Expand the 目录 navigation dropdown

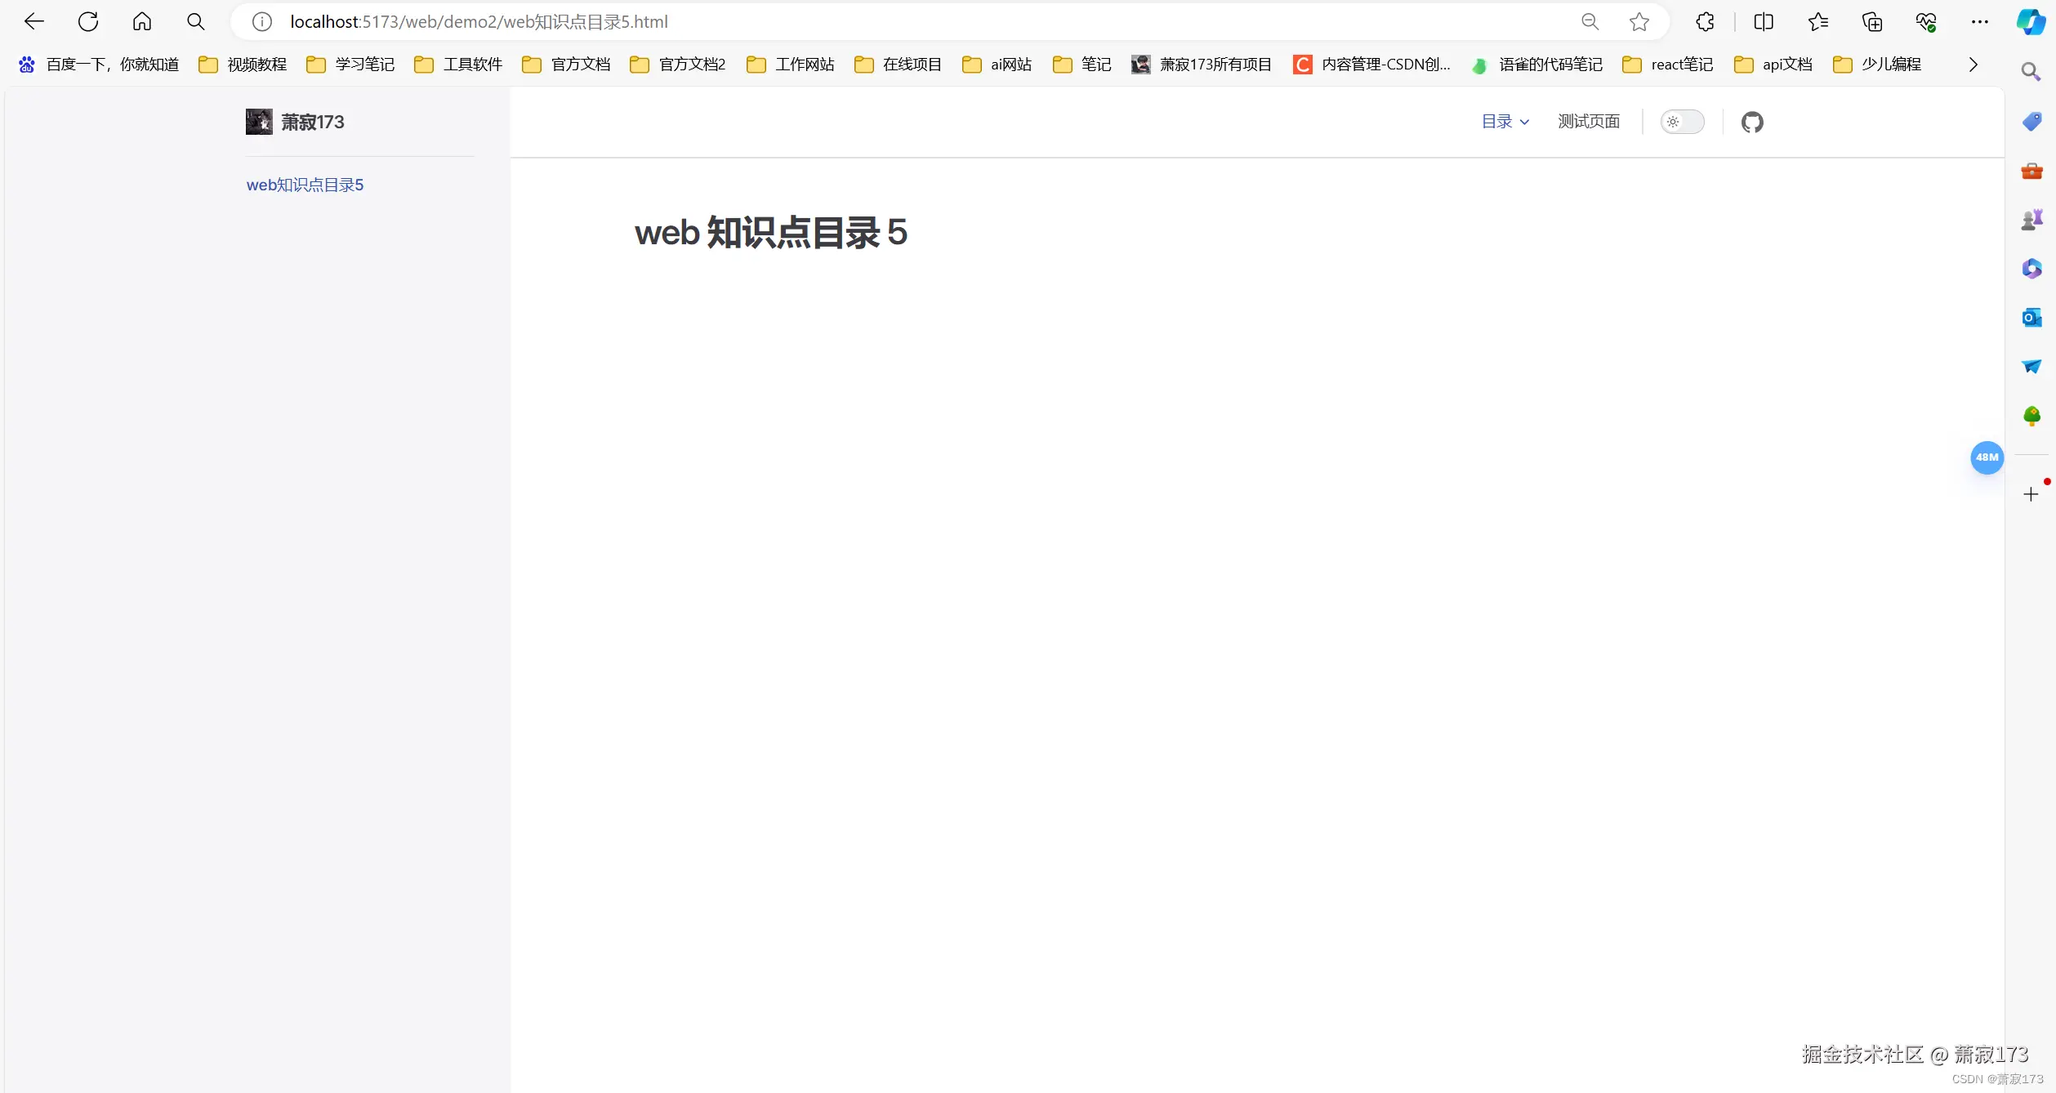[1505, 121]
